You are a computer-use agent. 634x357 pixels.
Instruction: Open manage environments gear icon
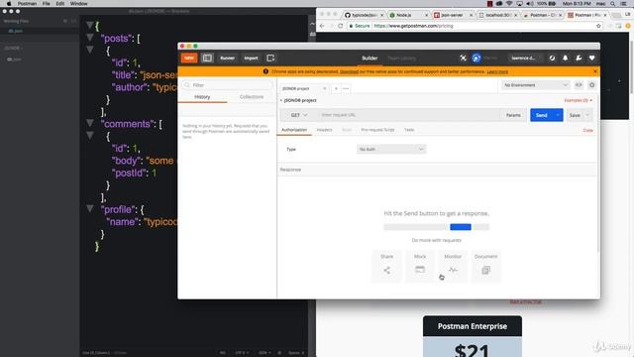pos(592,85)
